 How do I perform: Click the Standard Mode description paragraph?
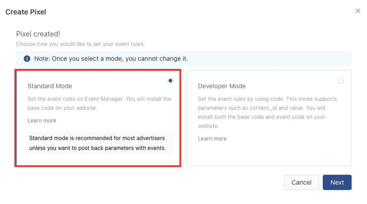click(x=99, y=104)
